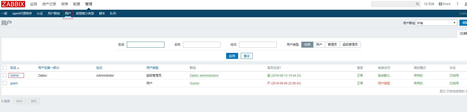
Task: Sort by 用户类型 column header
Action: pos(152,68)
